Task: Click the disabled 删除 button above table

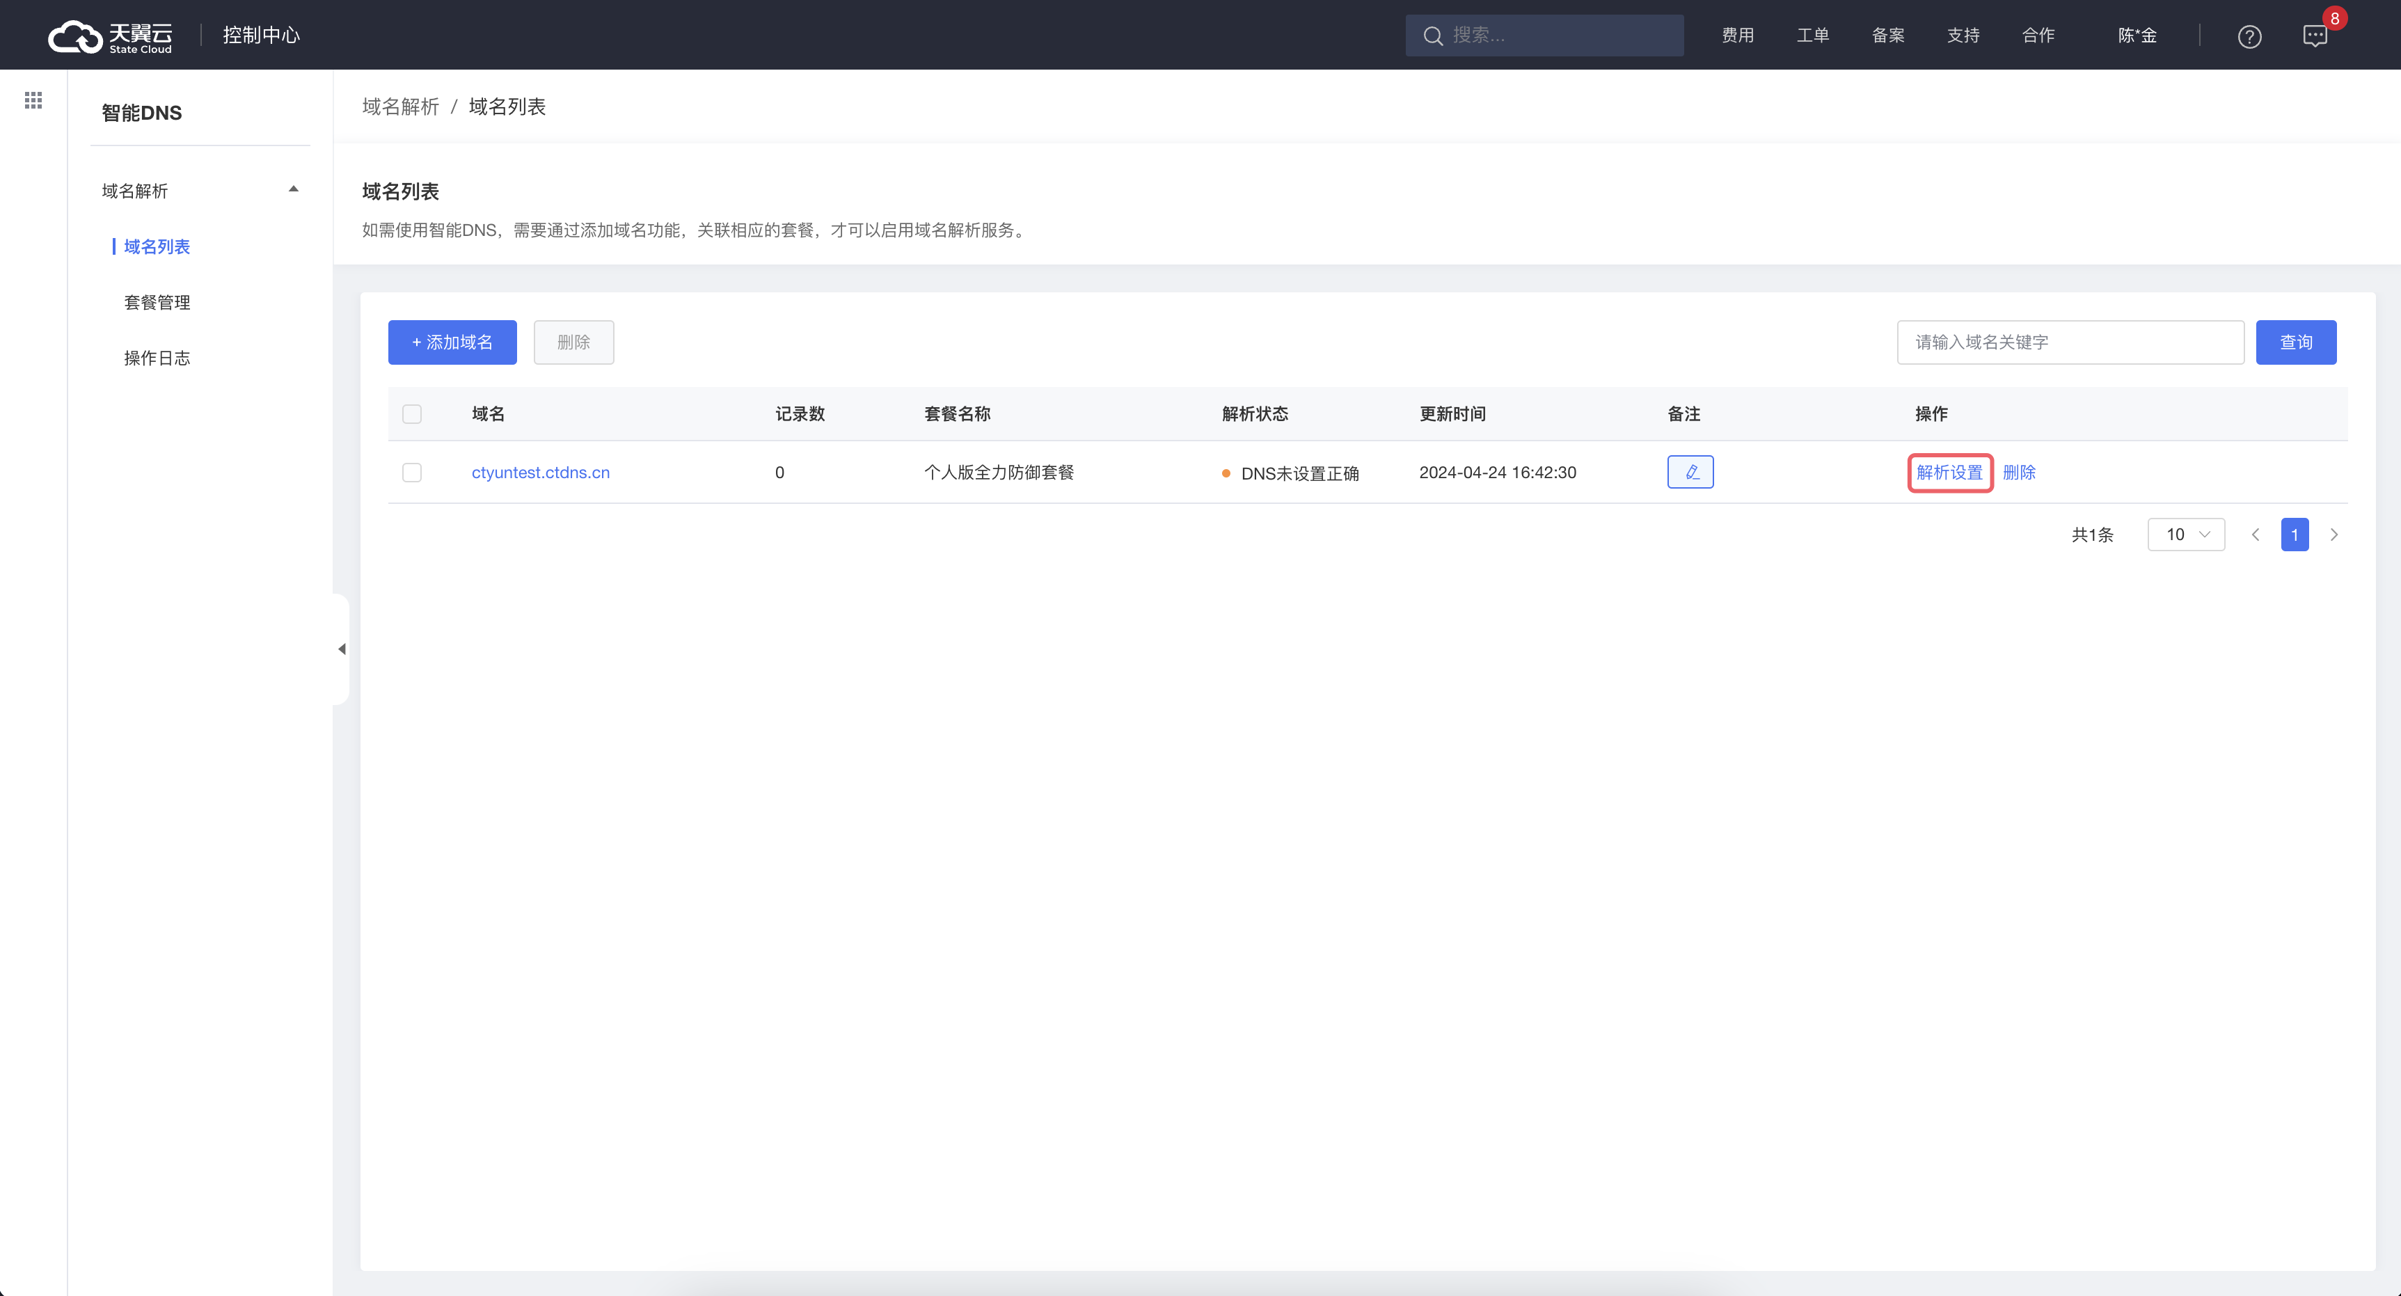Action: [x=573, y=342]
